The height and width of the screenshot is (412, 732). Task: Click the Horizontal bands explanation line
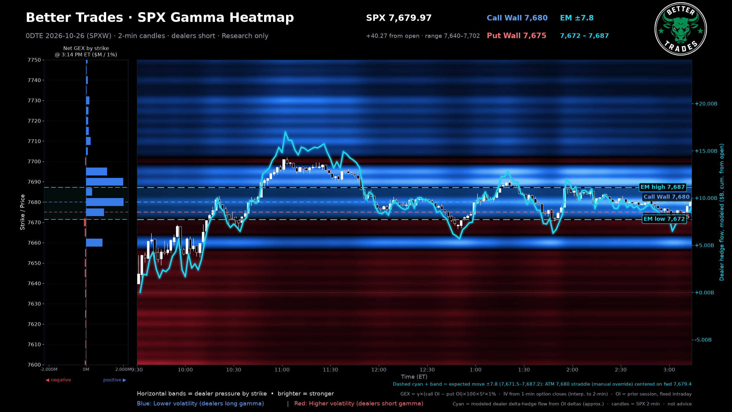[x=235, y=394]
